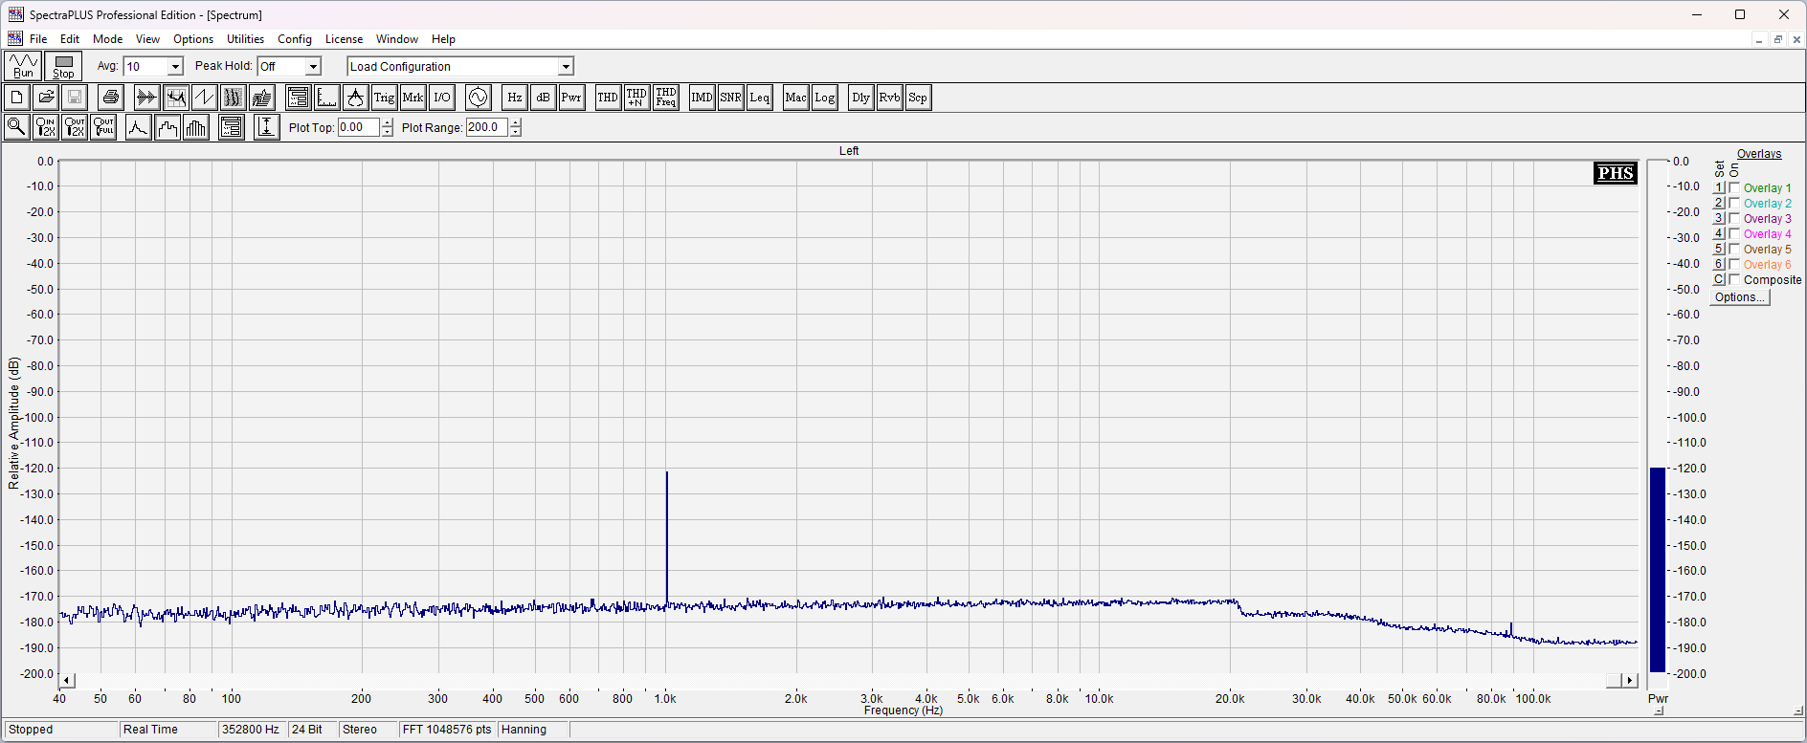
Task: Open the 3D Surface view icon
Action: (262, 98)
